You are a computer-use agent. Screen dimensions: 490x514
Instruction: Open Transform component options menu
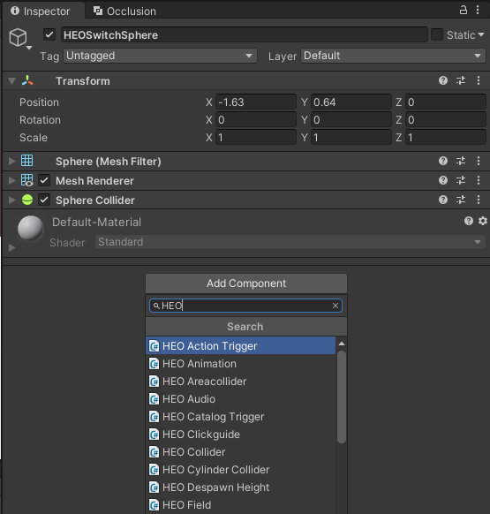479,80
